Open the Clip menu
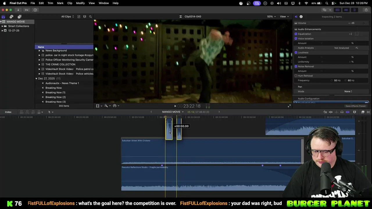The width and height of the screenshot is (372, 209). click(x=70, y=3)
